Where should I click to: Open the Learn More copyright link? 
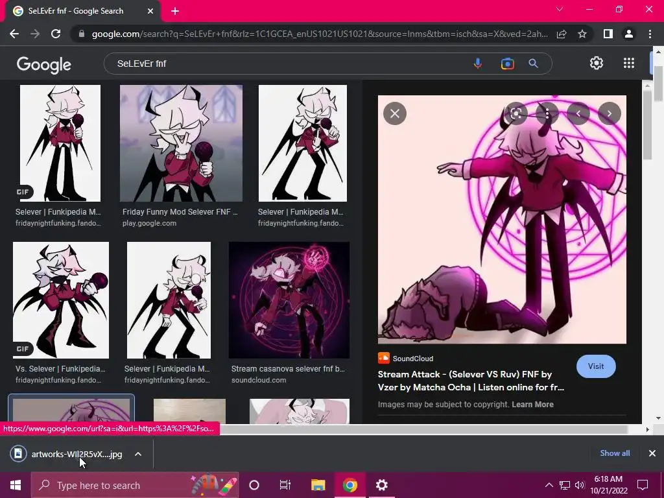[532, 405]
